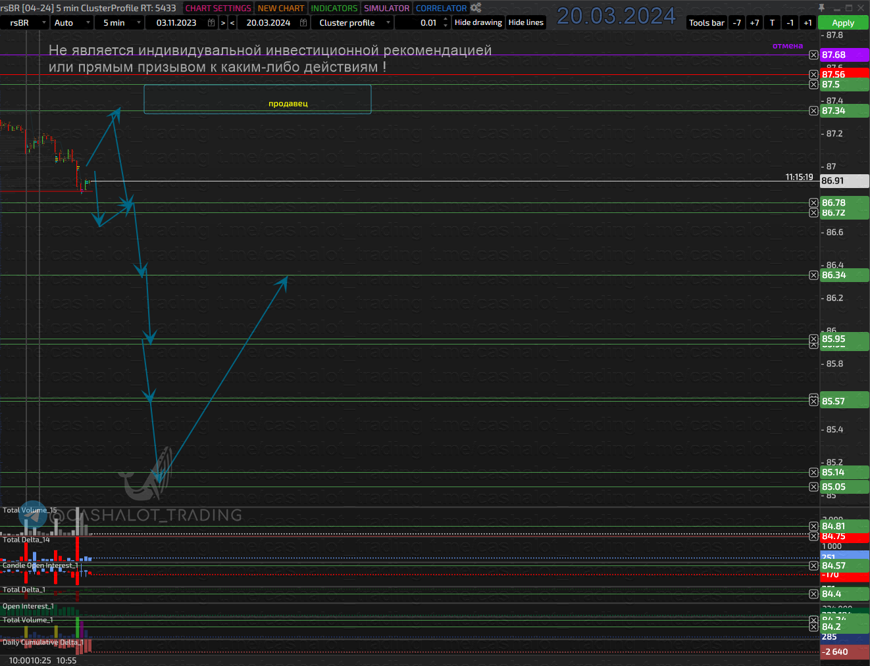The width and height of the screenshot is (870, 666).
Task: Remove the 85.57 level using its X
Action: tap(813, 401)
